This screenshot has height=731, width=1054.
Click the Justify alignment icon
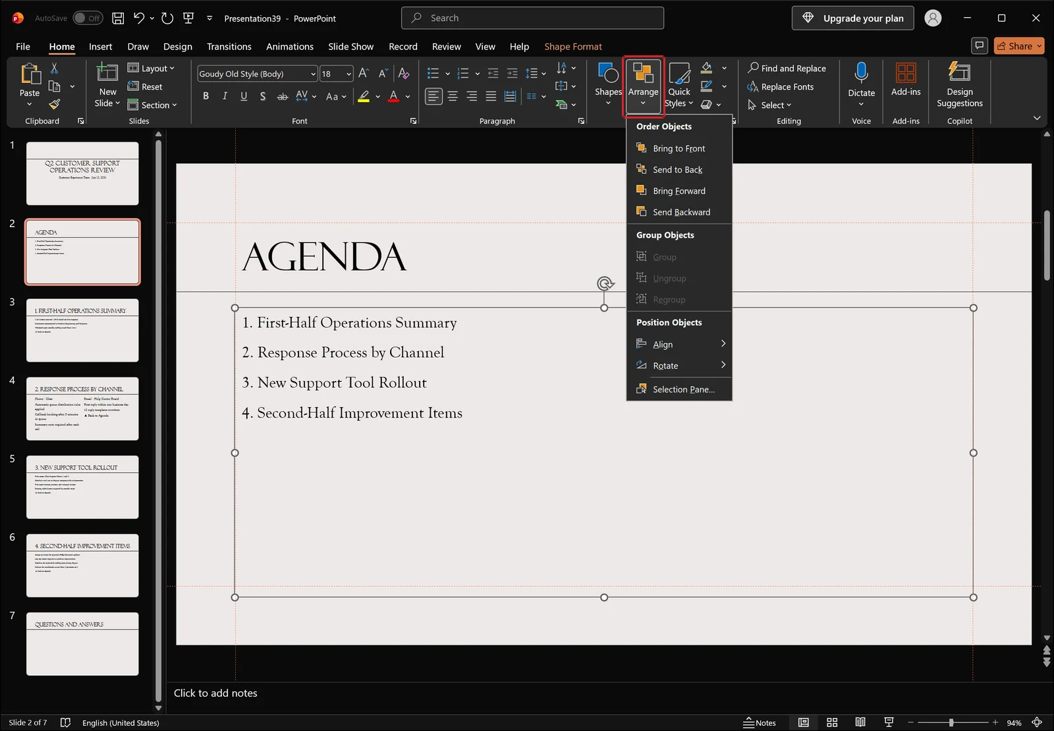point(491,97)
